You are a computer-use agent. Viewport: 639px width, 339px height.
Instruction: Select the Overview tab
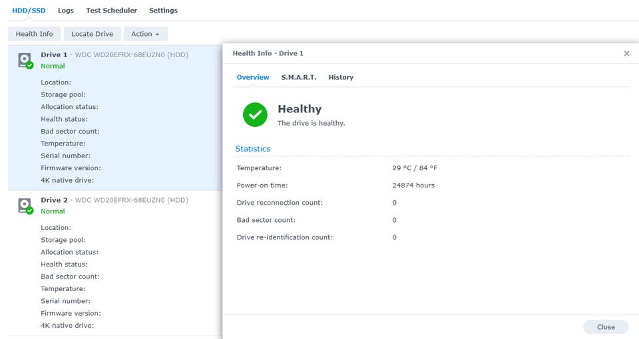(253, 77)
